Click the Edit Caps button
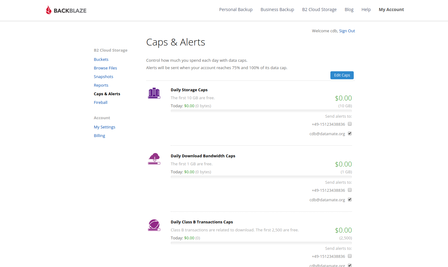The image size is (448, 267). click(342, 75)
